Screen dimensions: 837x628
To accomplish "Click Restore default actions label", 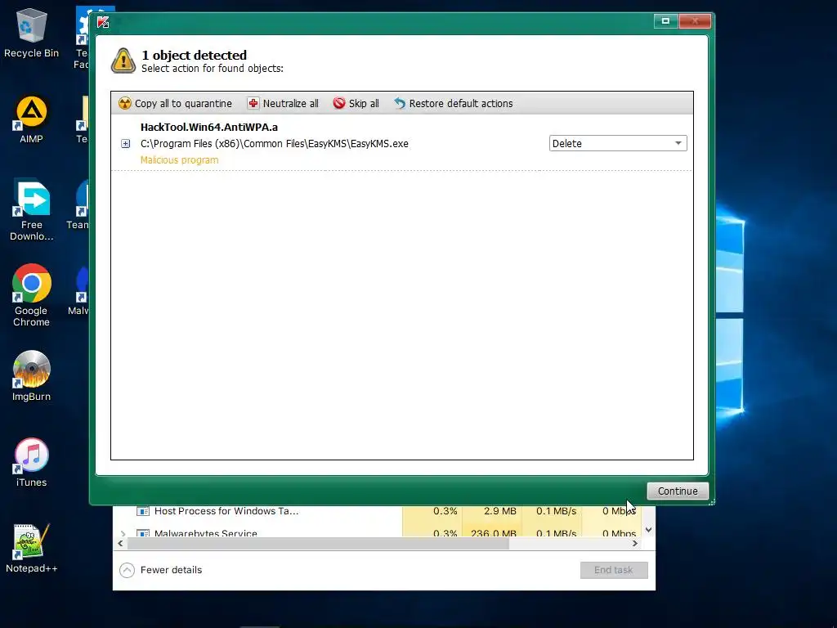I will pyautogui.click(x=461, y=104).
